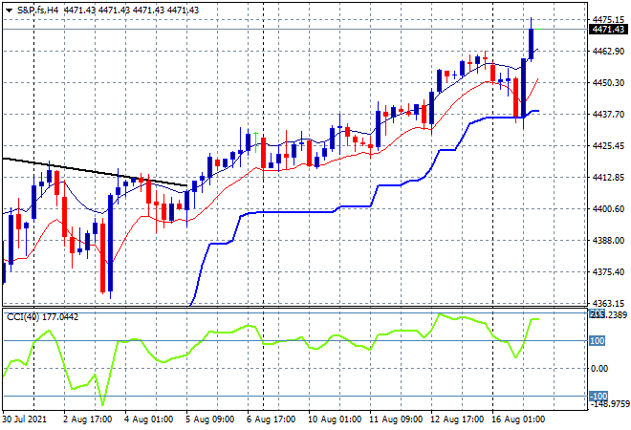
Task: Click the latest tall blue candle
Action: 532,44
